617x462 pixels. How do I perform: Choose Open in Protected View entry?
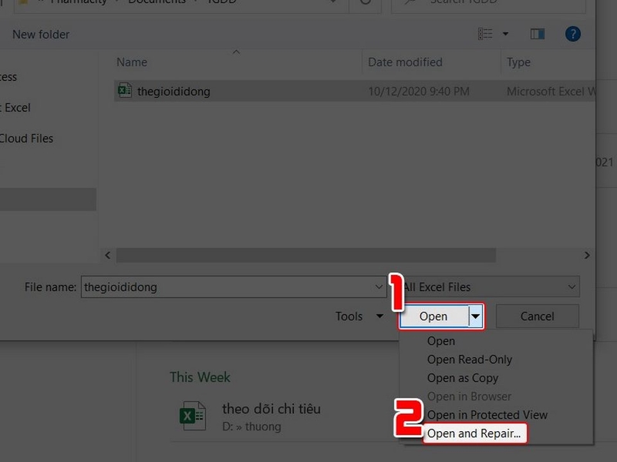point(487,415)
